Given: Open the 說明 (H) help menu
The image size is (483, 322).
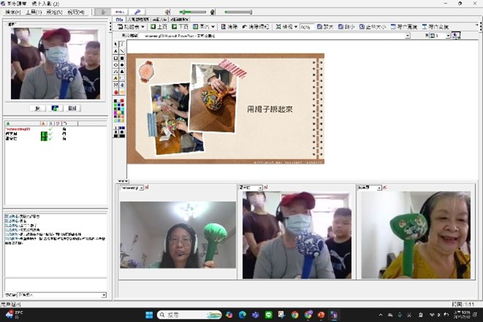Looking at the screenshot, I should click(76, 12).
